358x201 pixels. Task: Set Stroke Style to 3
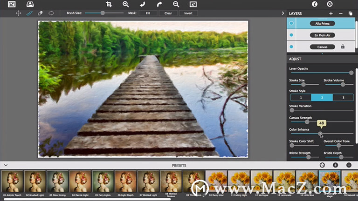(343, 98)
